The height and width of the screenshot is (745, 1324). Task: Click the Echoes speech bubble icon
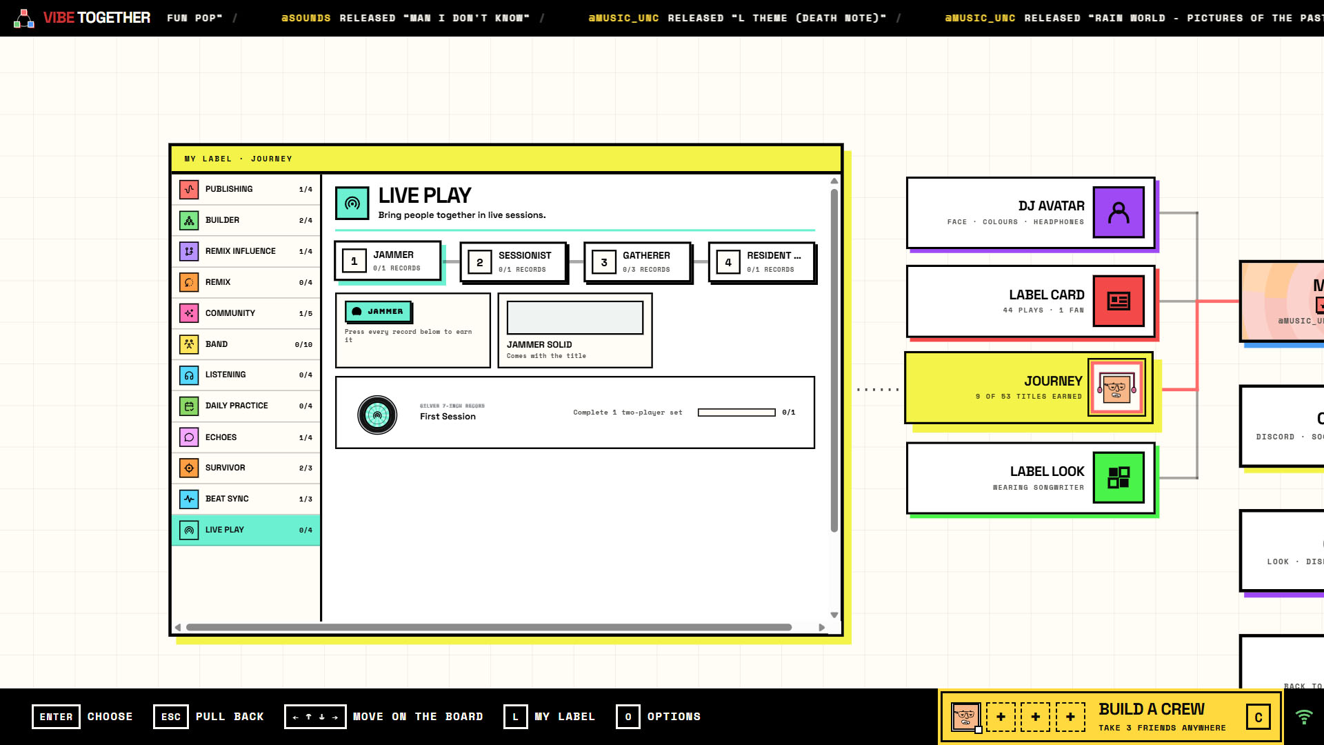pyautogui.click(x=189, y=437)
